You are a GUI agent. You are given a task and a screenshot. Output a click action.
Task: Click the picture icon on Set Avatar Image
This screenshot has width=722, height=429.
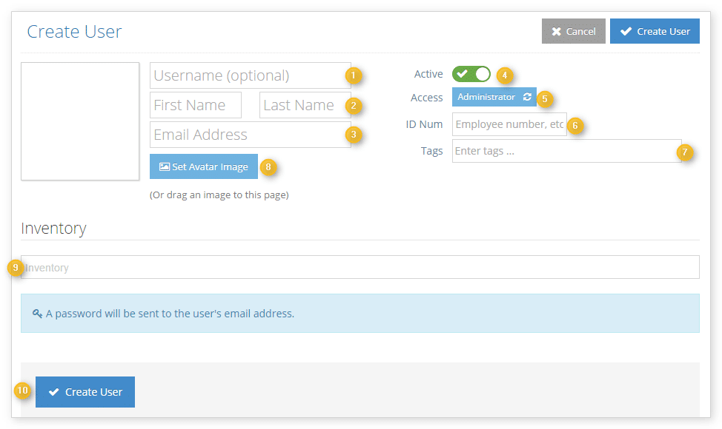coord(165,166)
